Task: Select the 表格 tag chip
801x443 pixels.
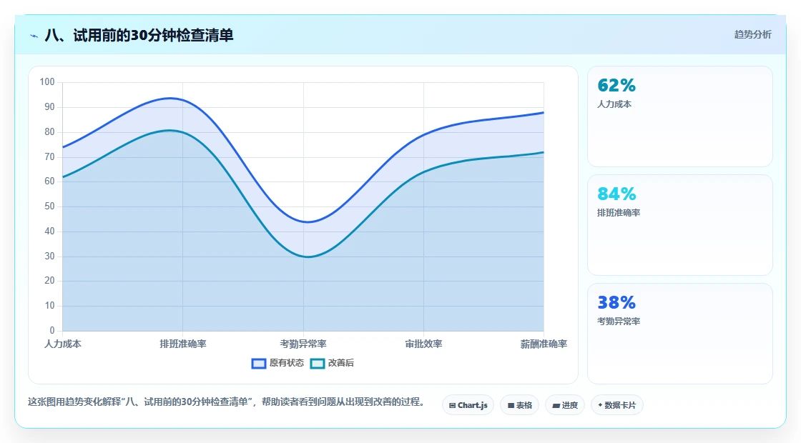Action: (519, 405)
